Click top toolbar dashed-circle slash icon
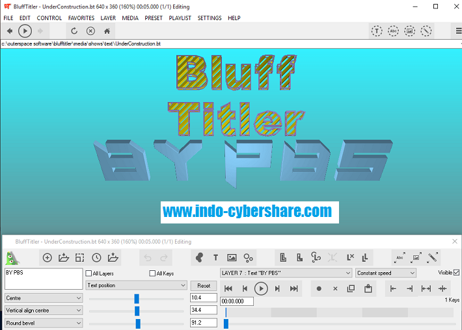The image size is (462, 330). 426,31
